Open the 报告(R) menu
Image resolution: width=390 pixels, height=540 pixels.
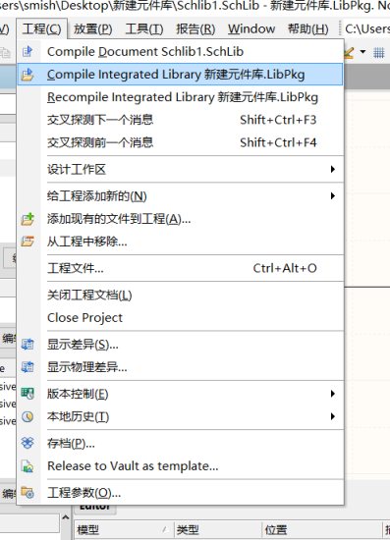[195, 28]
